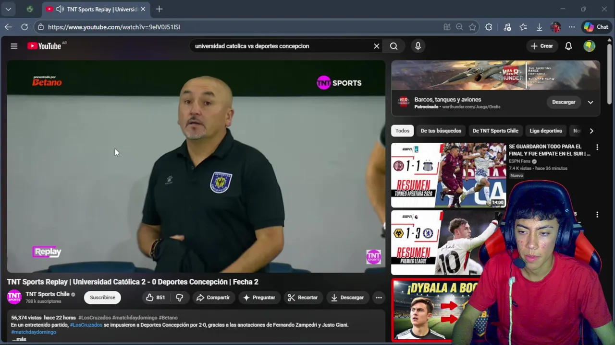Click the video player area
This screenshot has height=345, width=615.
196,166
